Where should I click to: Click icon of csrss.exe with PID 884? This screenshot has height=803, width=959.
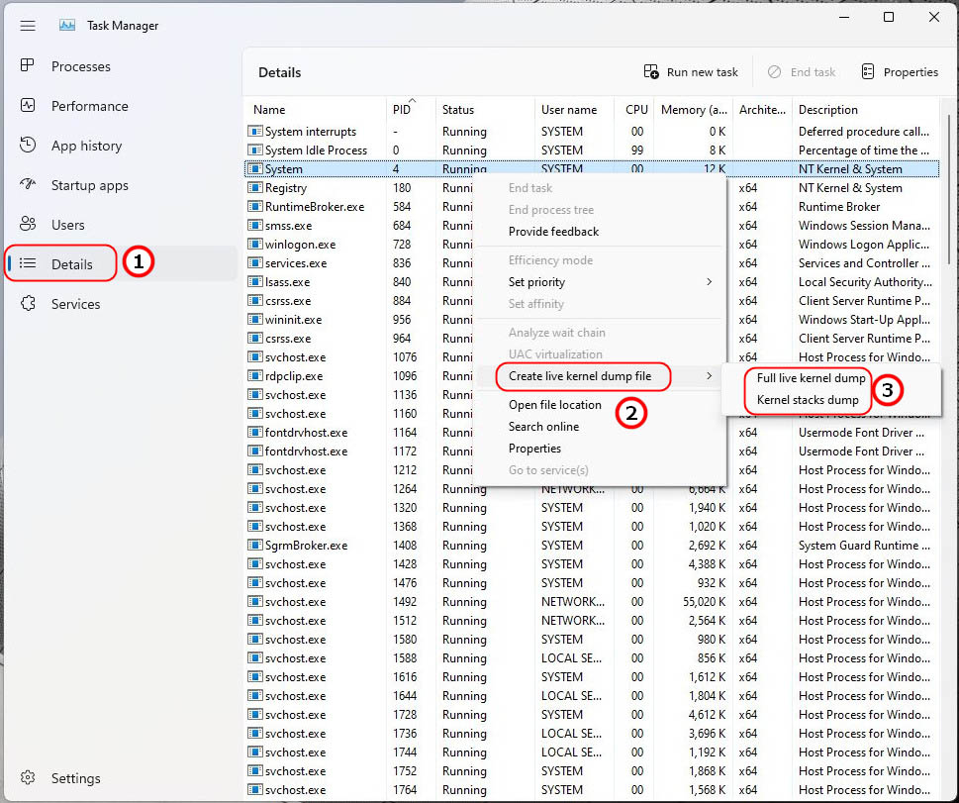click(x=255, y=301)
